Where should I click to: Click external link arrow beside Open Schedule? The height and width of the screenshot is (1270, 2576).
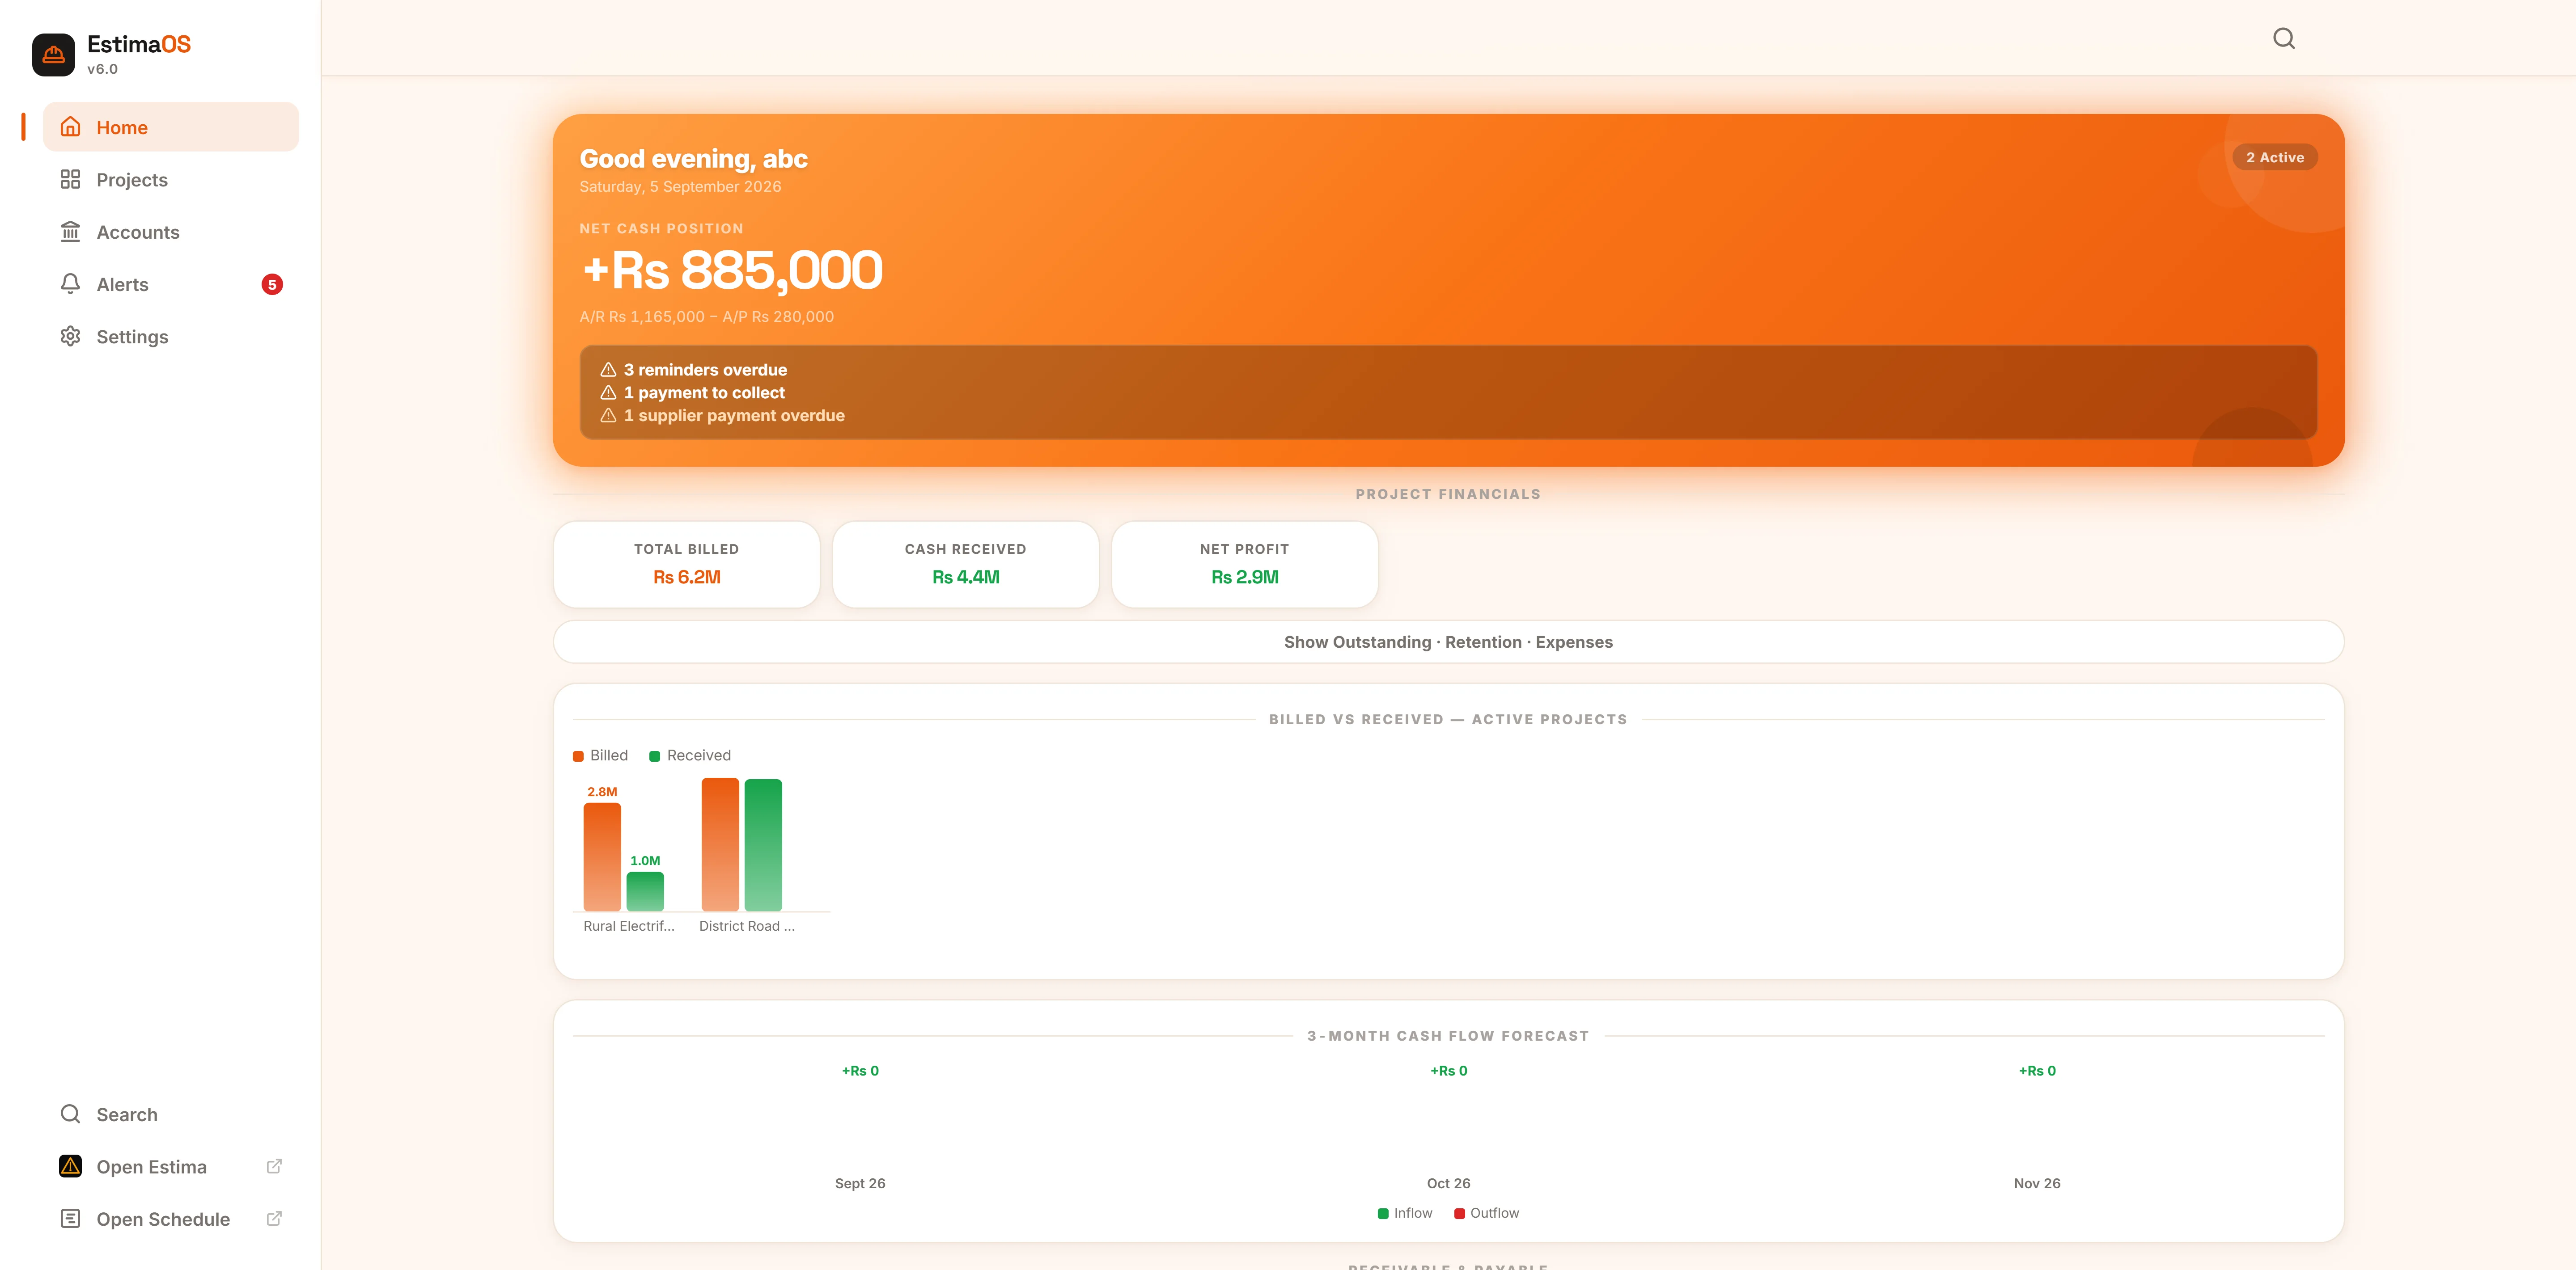pyautogui.click(x=274, y=1218)
